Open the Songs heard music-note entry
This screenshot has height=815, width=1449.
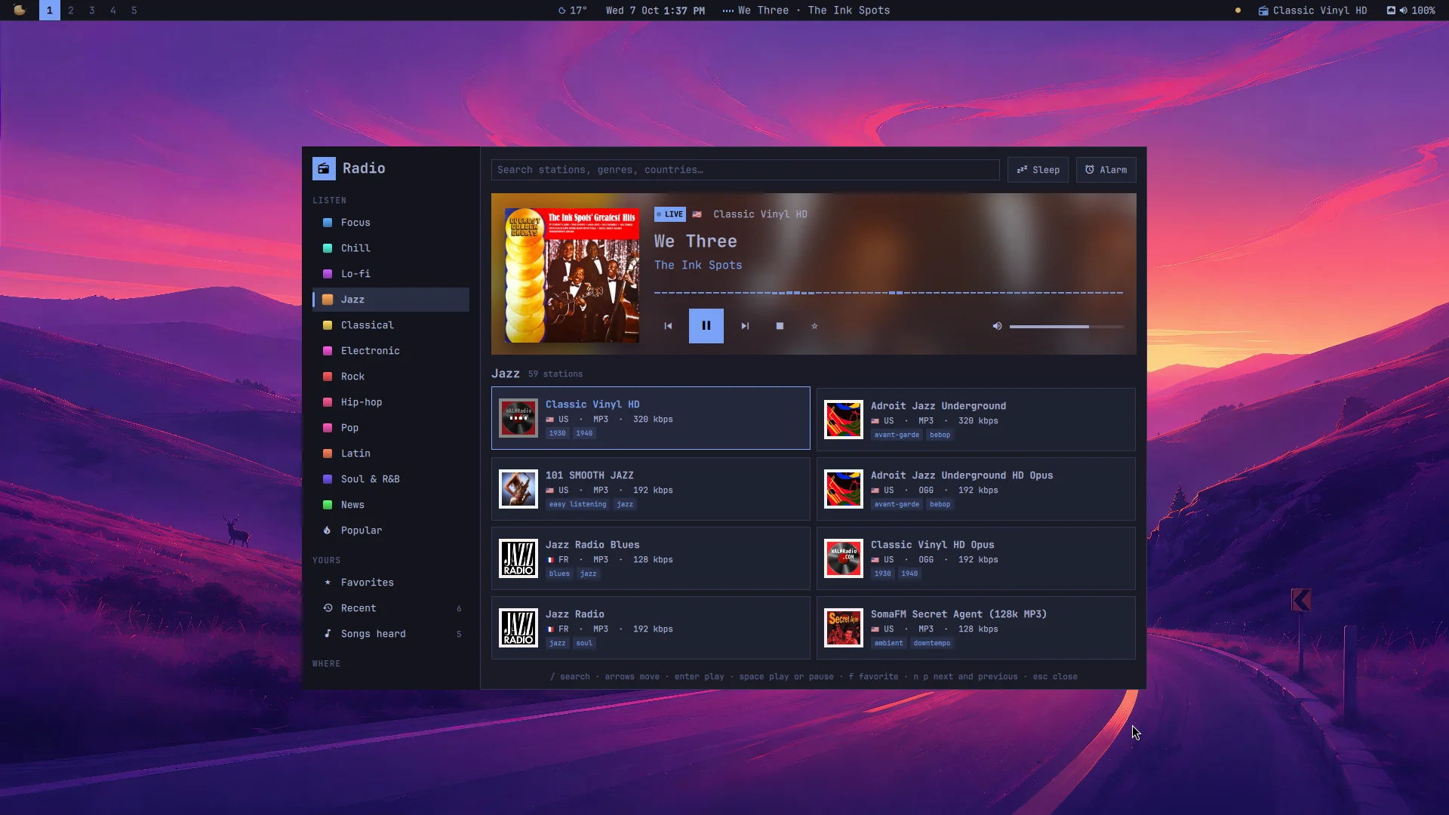coord(390,634)
